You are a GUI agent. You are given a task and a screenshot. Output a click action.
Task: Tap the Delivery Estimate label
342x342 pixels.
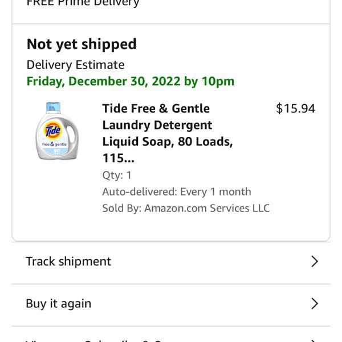75,65
